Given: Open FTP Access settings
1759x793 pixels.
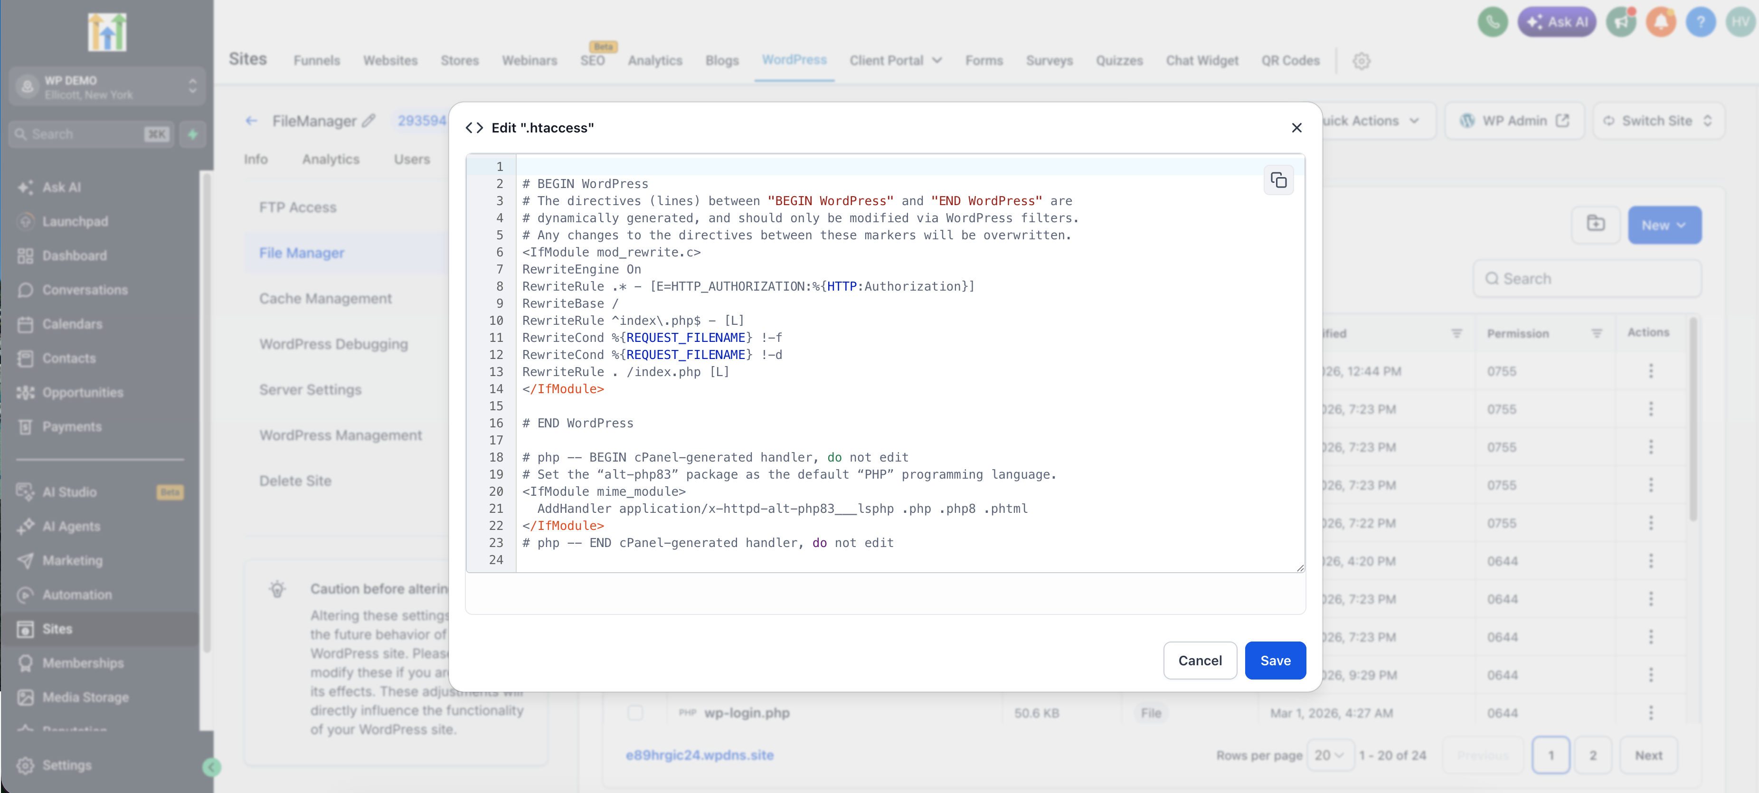Looking at the screenshot, I should pyautogui.click(x=298, y=207).
